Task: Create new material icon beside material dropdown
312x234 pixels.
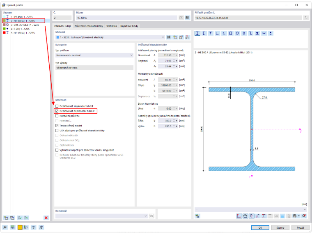Action: point(175,37)
